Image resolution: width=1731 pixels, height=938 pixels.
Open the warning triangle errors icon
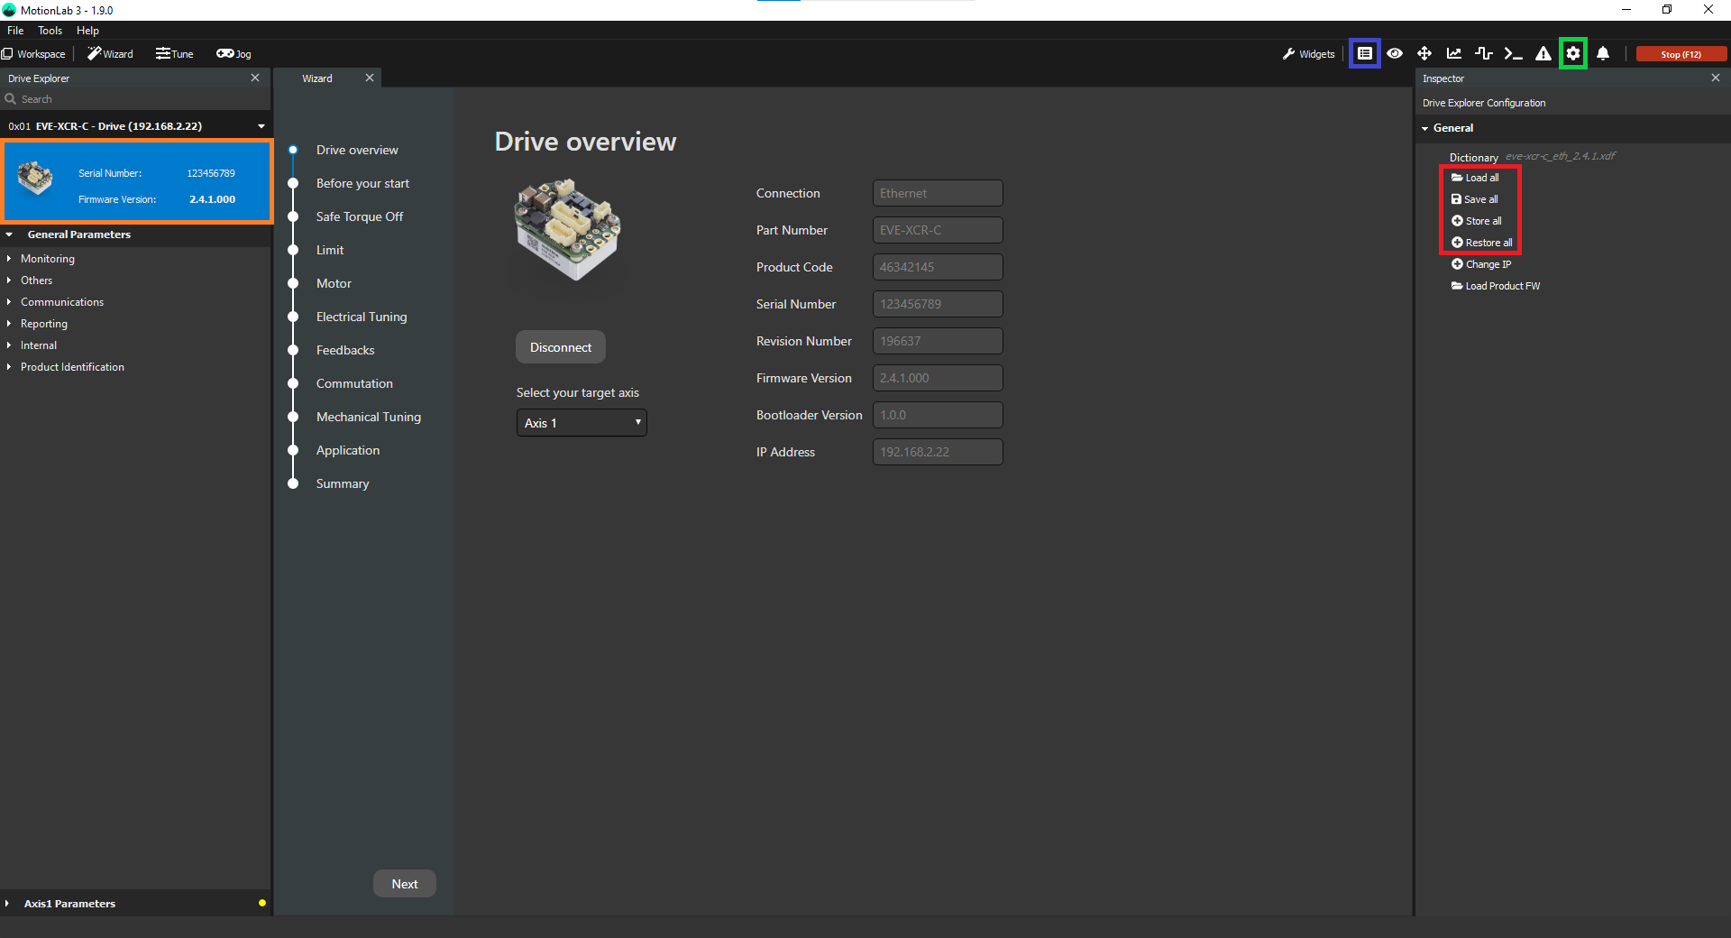coord(1543,54)
